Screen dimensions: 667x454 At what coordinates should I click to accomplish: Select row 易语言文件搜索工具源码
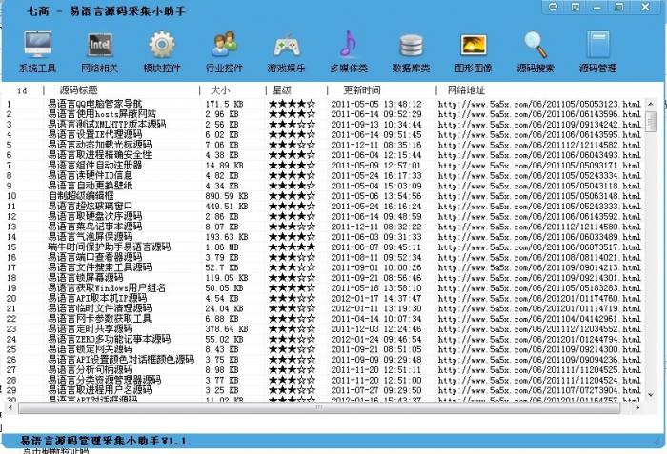point(324,267)
